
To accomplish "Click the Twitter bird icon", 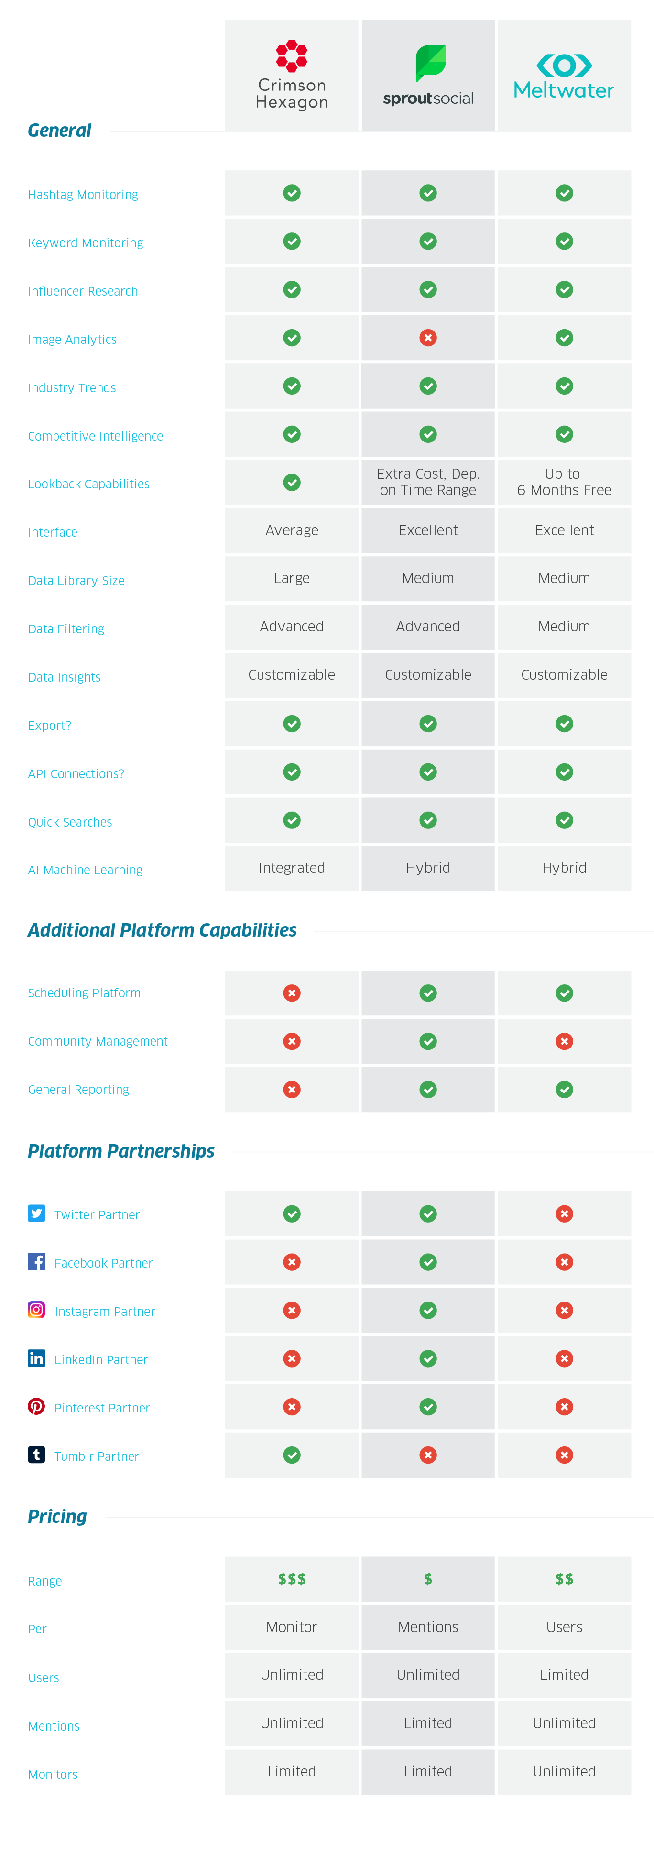I will tap(37, 1213).
